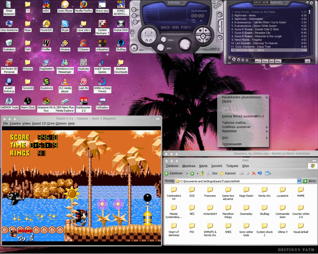Click the Rambooster 2.0 desktop icon

click(84, 105)
